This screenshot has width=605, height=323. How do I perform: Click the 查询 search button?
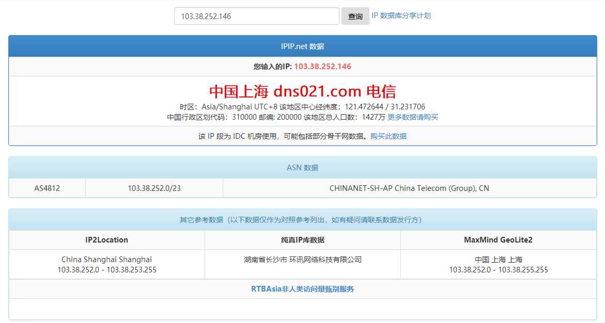355,16
